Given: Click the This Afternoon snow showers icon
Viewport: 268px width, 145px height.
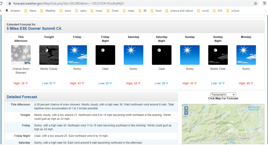Looking at the screenshot, I should click(x=21, y=55).
